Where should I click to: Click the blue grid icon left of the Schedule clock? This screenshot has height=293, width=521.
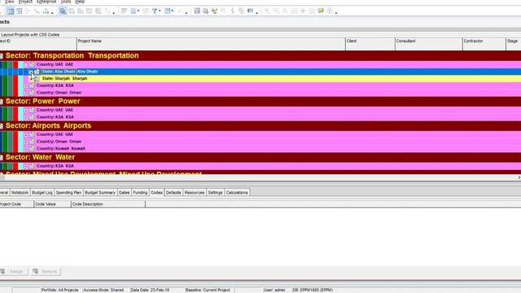click(197, 11)
